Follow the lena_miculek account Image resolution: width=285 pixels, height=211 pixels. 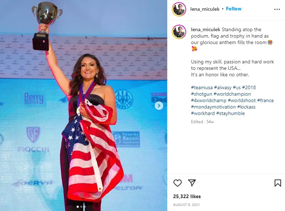point(233,9)
